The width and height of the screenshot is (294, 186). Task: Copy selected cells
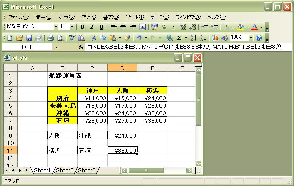tap(103, 38)
